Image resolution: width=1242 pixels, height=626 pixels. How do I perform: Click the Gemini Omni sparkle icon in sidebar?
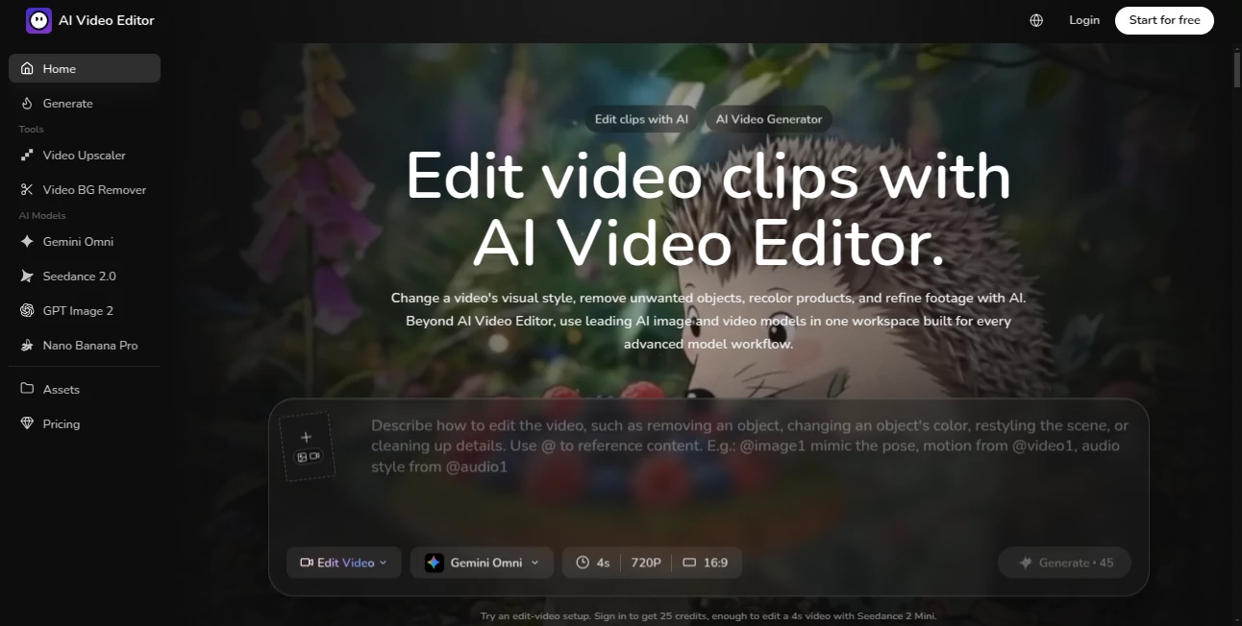pyautogui.click(x=27, y=242)
